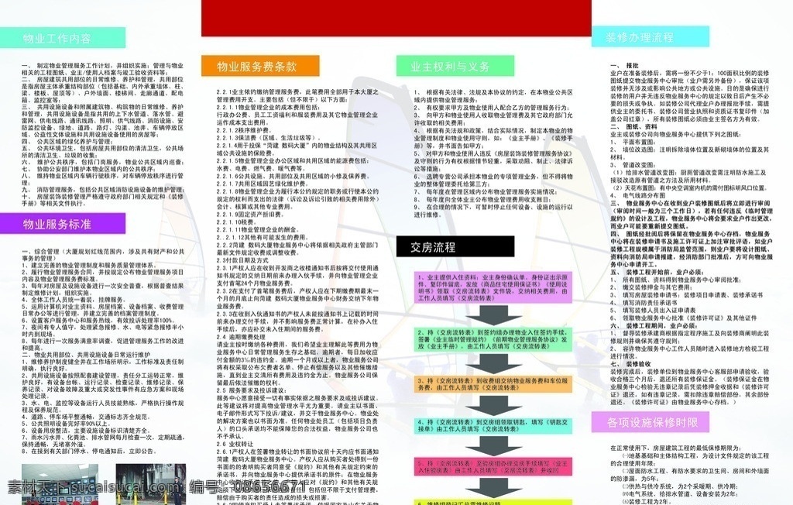Viewport: 793px width, 505px height.
Task: Click the cyan step 4 box 交房组领取钥匙
Action: (x=493, y=425)
